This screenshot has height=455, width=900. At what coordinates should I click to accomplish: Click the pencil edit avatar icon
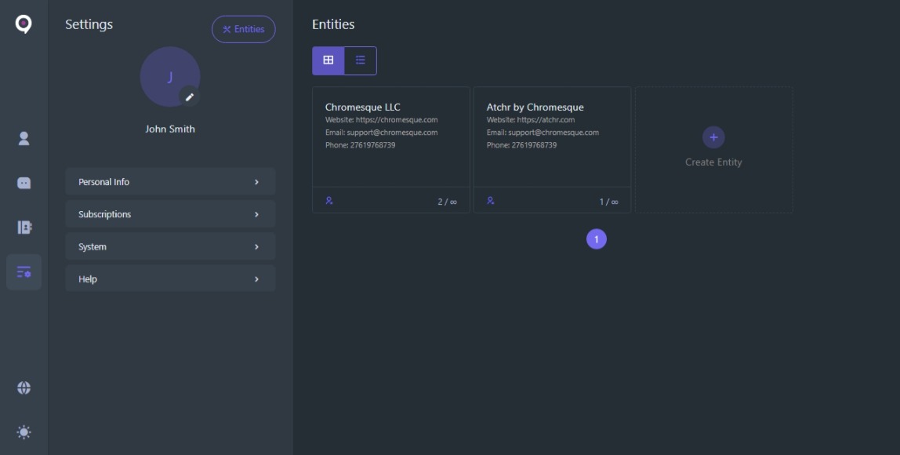189,96
